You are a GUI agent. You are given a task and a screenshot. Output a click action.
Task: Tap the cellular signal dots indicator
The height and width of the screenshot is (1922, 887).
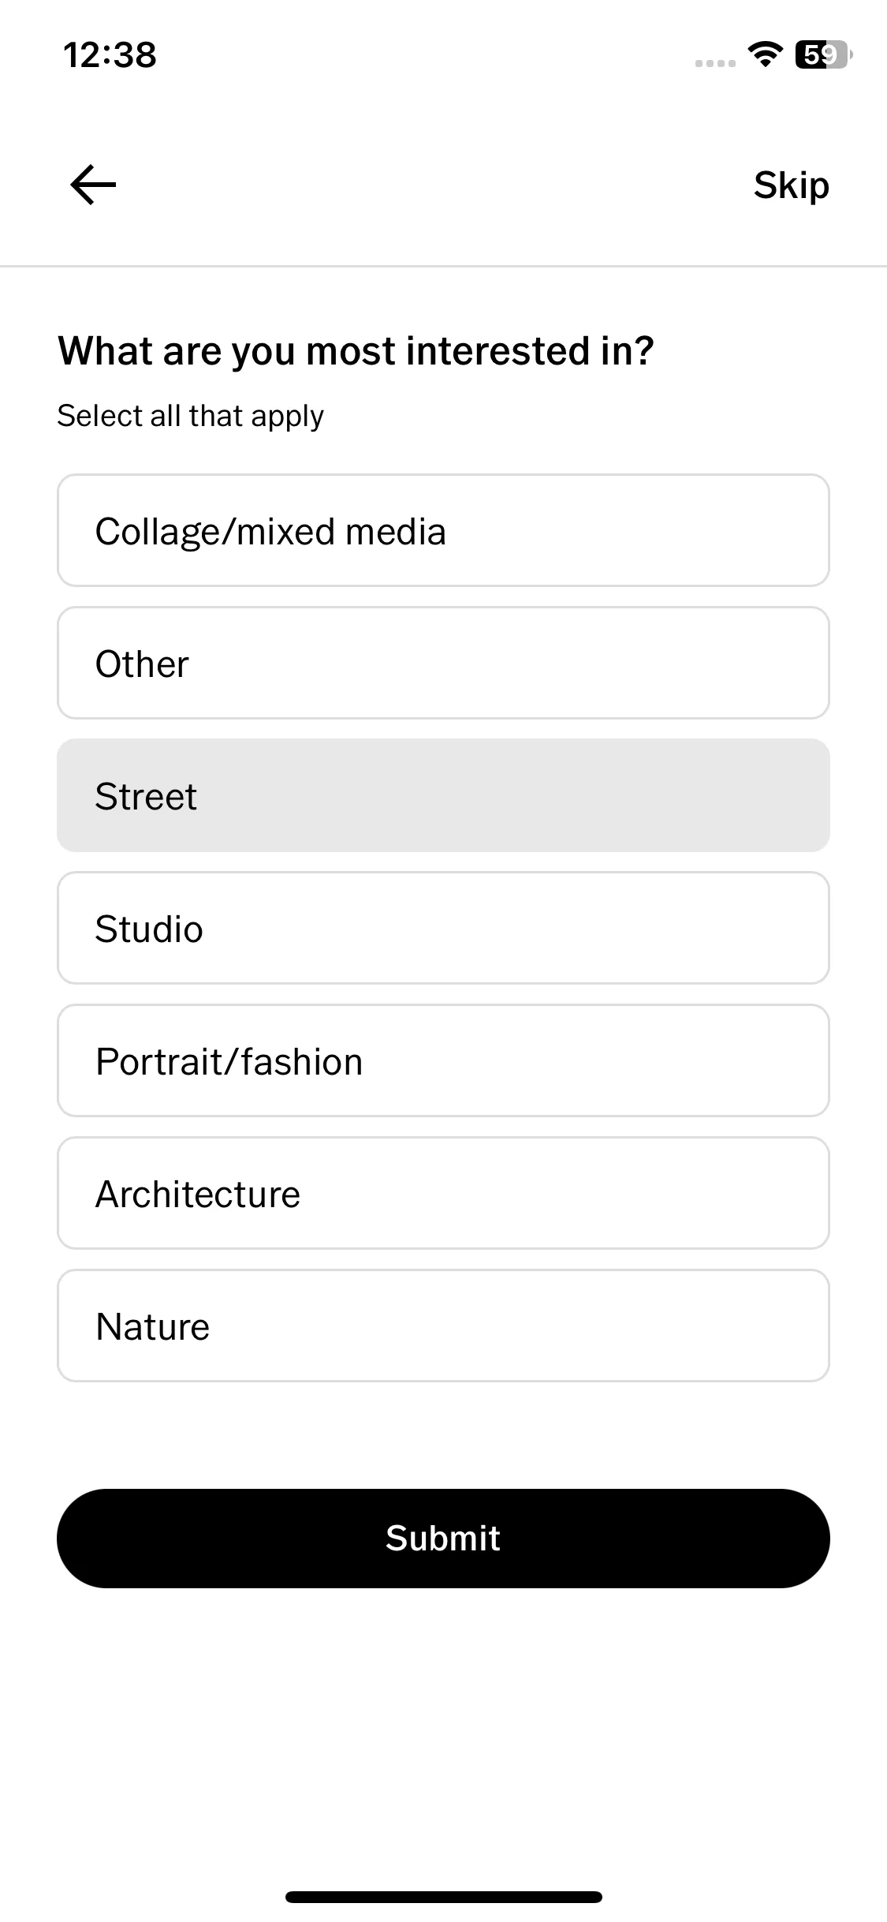click(x=715, y=63)
